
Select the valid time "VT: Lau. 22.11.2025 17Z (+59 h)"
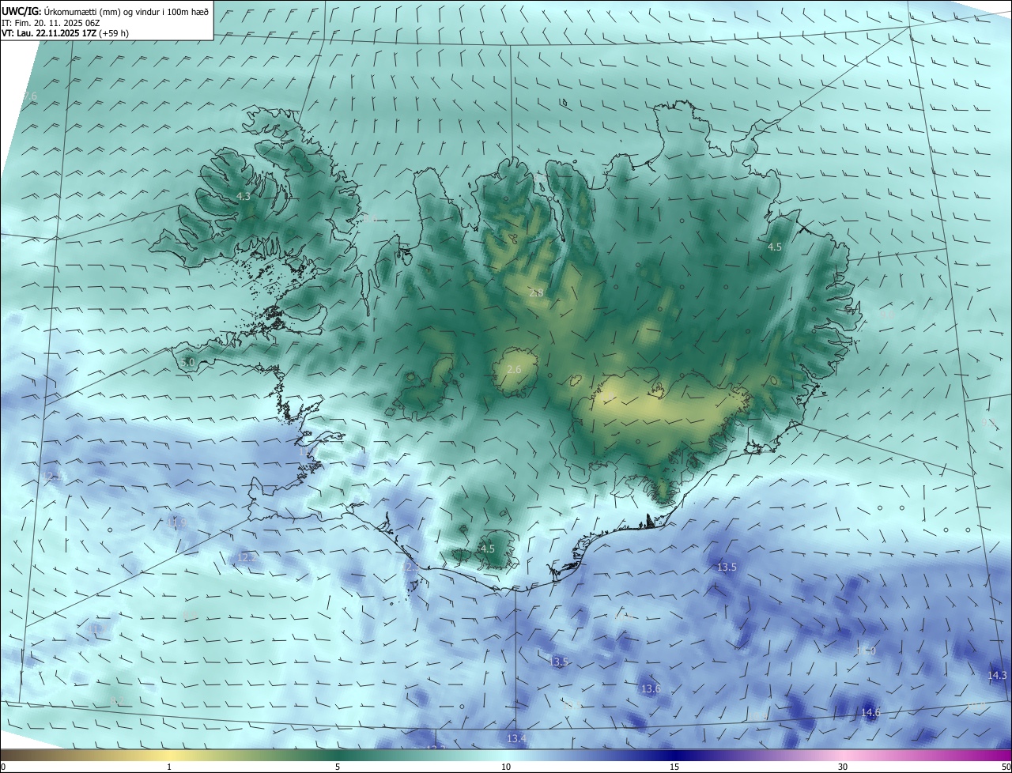(65, 32)
